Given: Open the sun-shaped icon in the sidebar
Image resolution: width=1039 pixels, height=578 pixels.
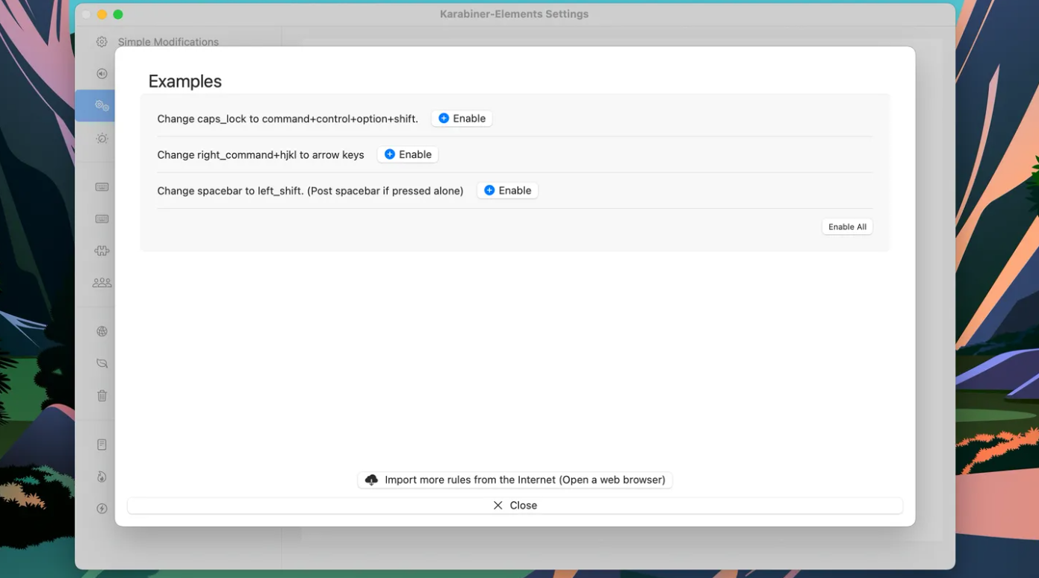Looking at the screenshot, I should coord(102,139).
